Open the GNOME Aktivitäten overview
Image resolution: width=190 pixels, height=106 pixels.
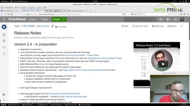5,1
